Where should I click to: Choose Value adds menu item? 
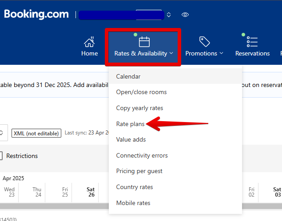175,139
